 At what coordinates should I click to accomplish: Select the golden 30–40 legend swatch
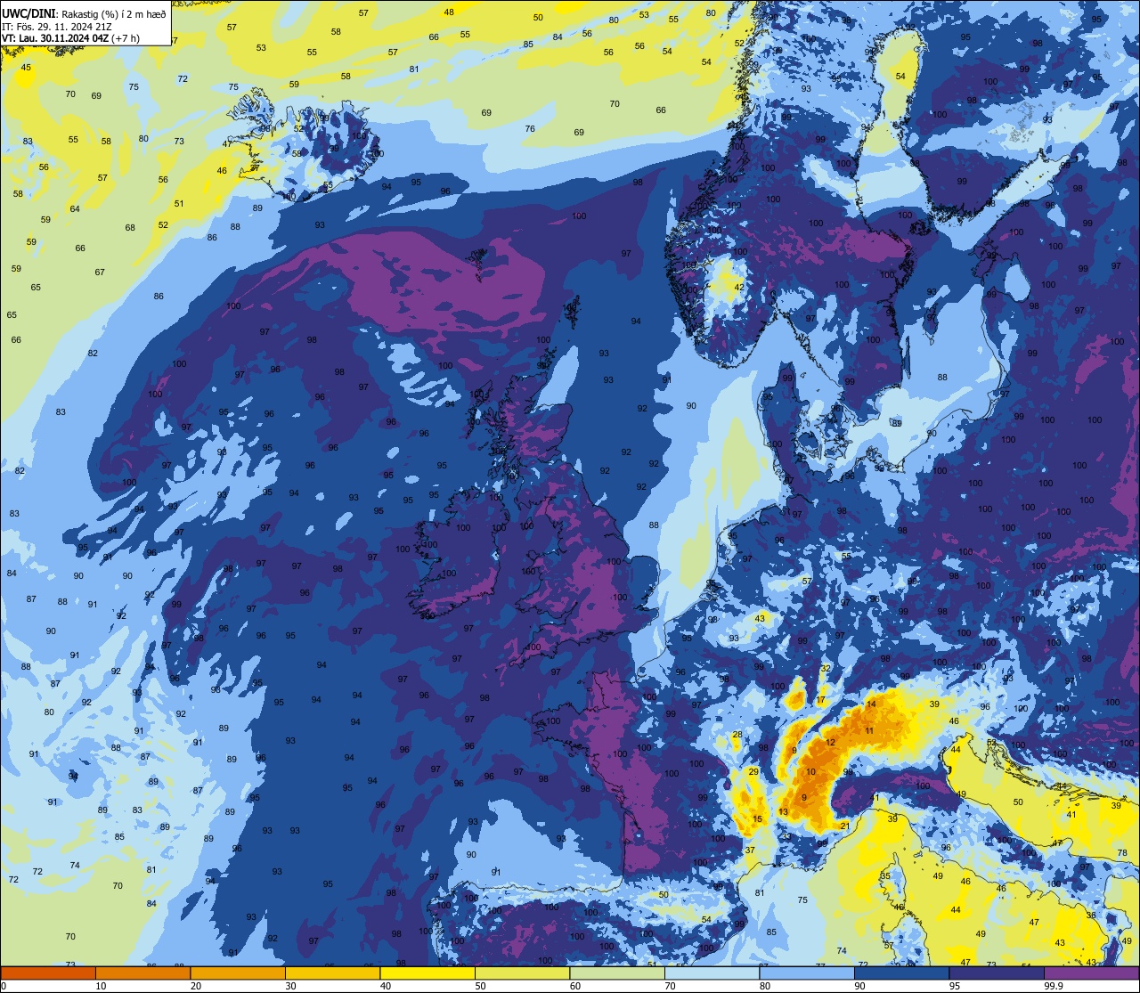tap(332, 973)
